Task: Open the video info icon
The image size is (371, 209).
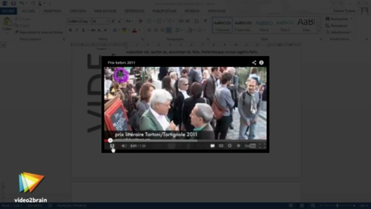Action: (261, 62)
